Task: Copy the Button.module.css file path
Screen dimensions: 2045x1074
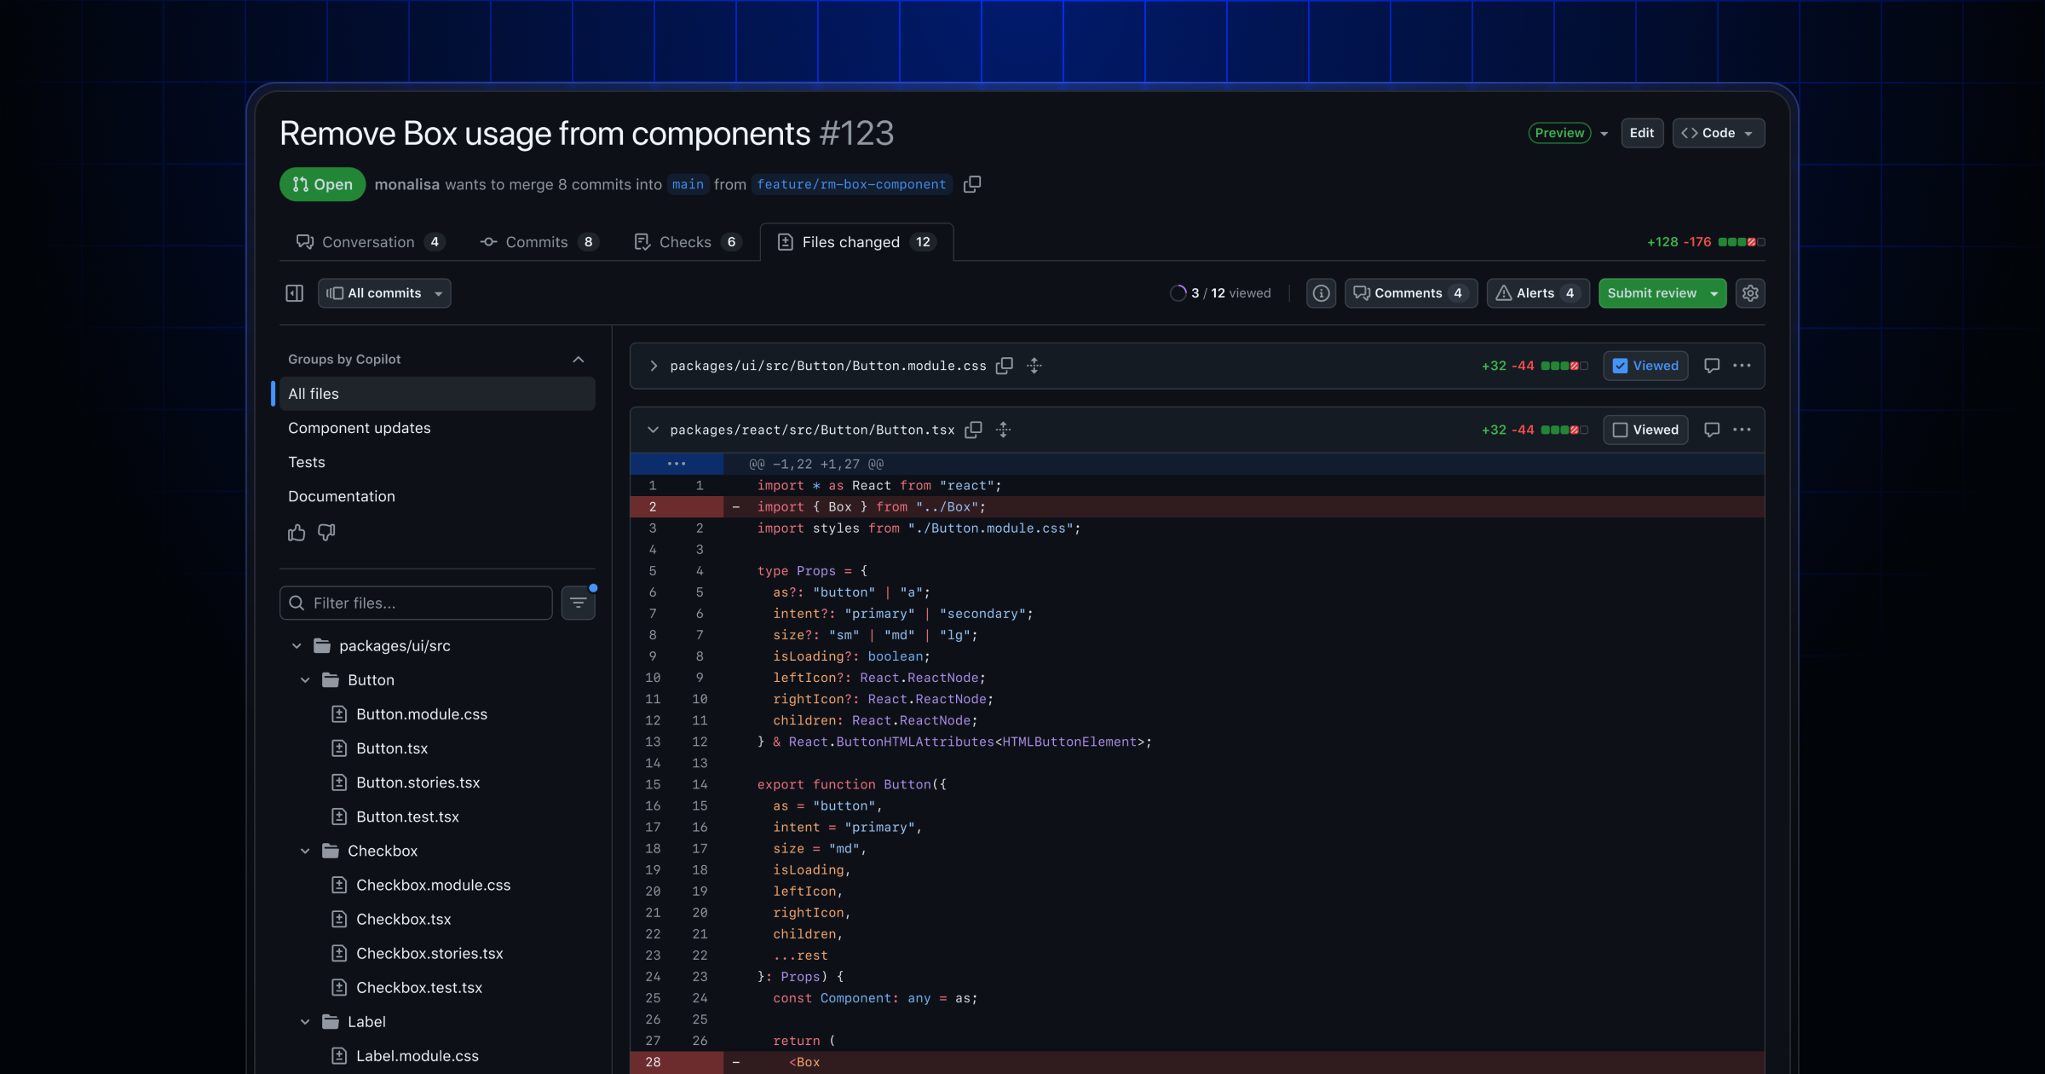Action: pos(1005,366)
